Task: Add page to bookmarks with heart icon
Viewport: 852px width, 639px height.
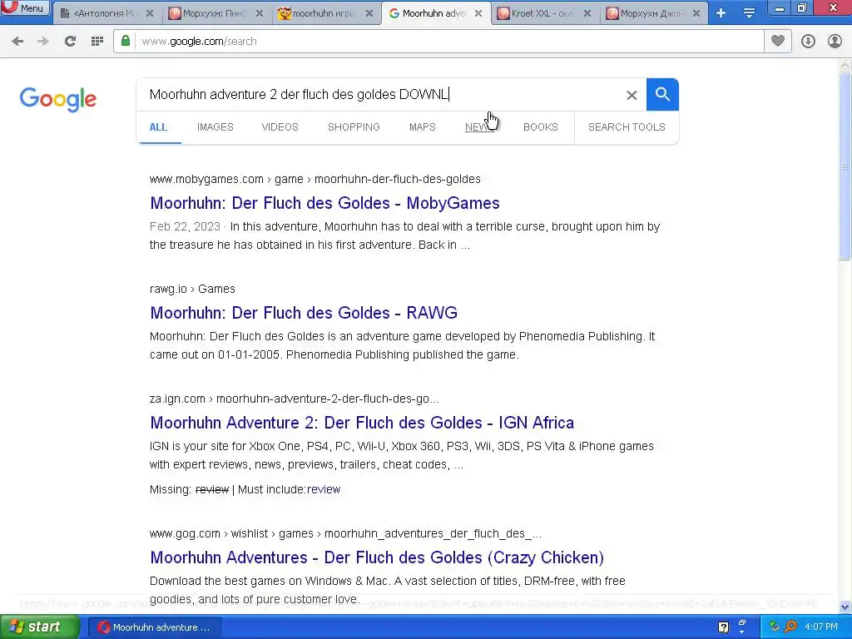Action: click(x=778, y=41)
